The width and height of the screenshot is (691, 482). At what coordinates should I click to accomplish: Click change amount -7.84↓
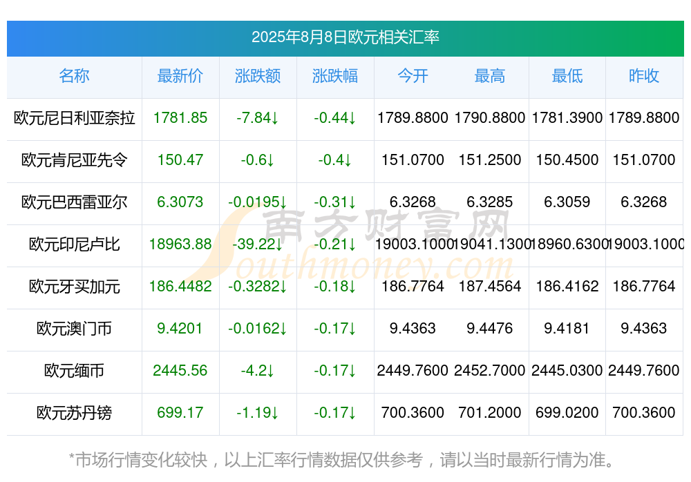[257, 117]
